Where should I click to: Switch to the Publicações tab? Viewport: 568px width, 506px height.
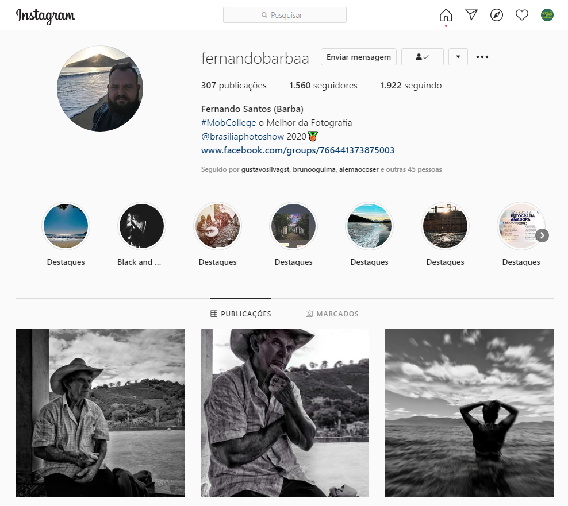pyautogui.click(x=240, y=314)
